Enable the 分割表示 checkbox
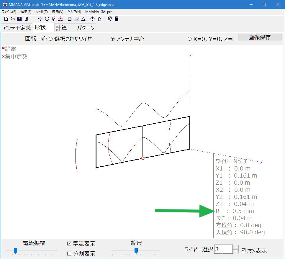 pos(69,254)
